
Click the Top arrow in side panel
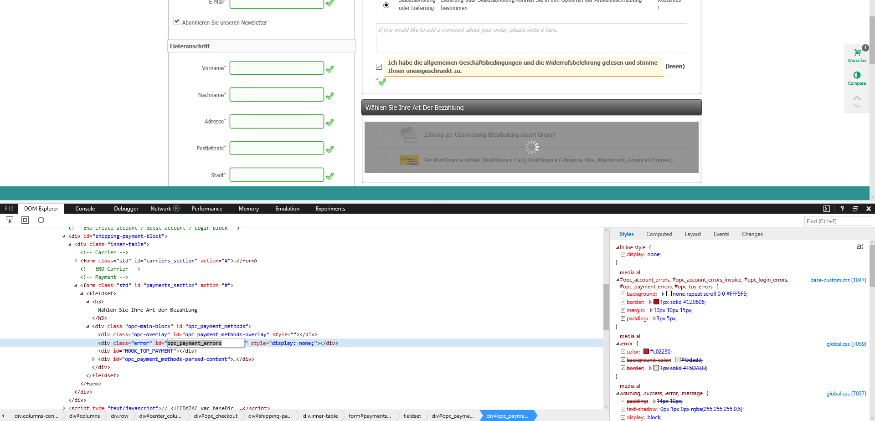pos(857,98)
